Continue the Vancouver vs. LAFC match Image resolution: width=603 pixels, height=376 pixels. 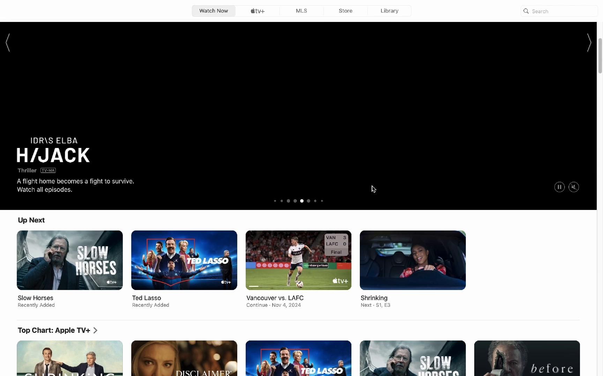coord(298,260)
